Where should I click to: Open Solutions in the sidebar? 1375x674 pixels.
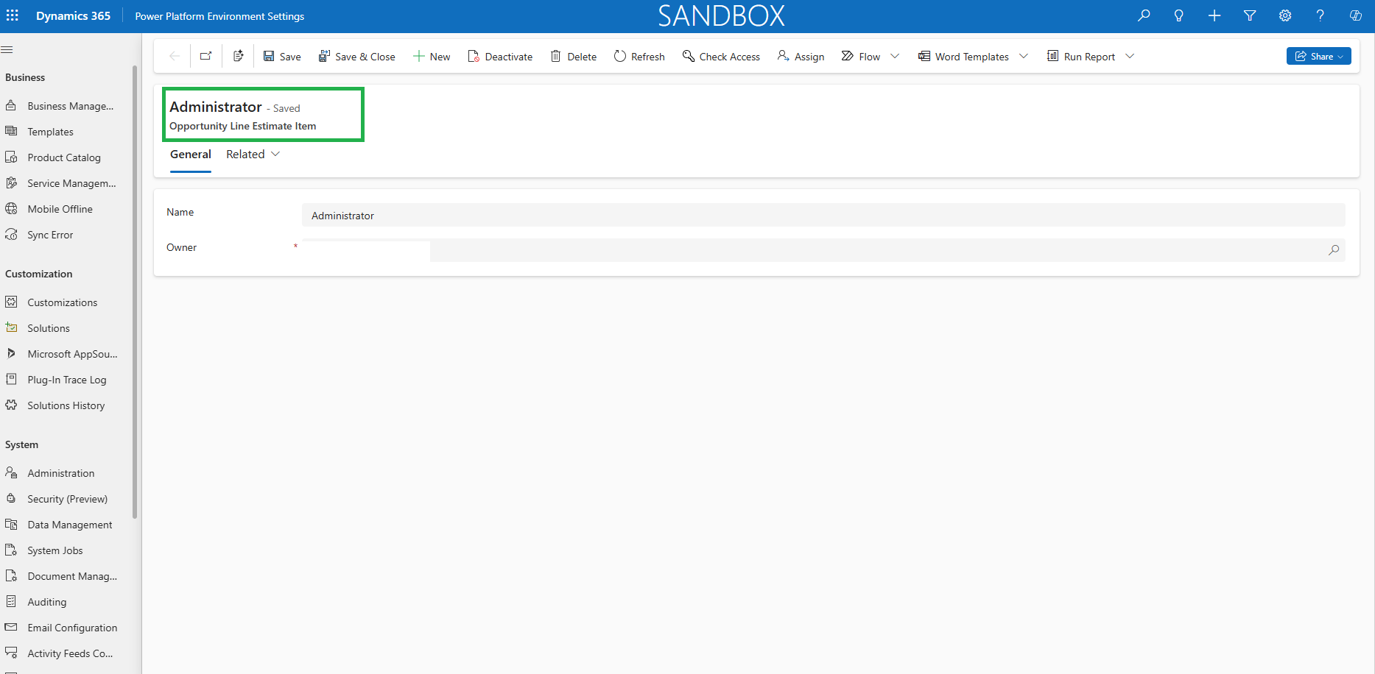pyautogui.click(x=49, y=328)
